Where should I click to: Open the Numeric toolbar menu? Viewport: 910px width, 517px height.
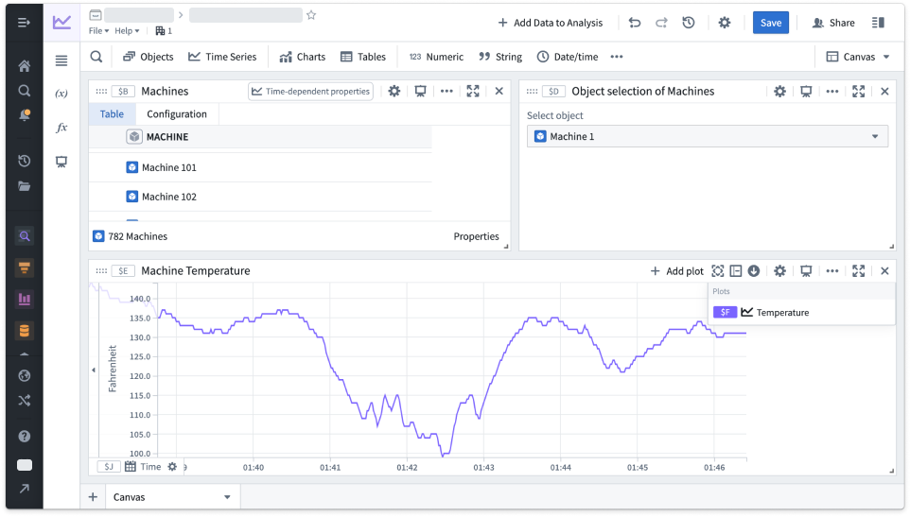[x=436, y=57]
